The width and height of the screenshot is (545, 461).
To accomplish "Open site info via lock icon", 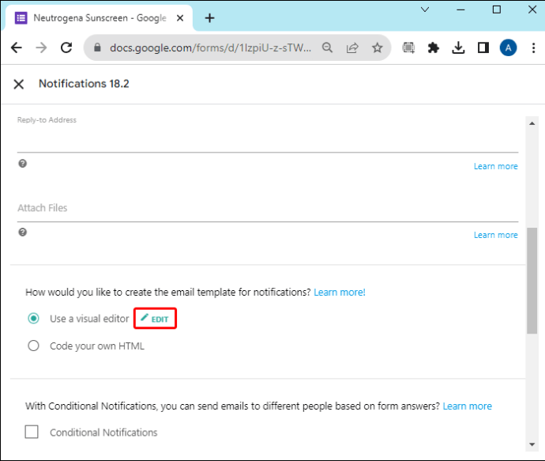I will (x=97, y=47).
